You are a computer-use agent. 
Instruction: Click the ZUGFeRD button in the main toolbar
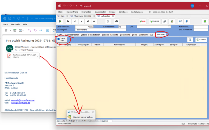[x=155, y=21]
